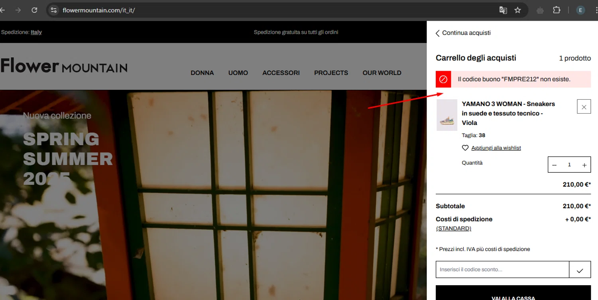
Task: Open the YAMANO 3 WOMAN sneaker thumbnail
Action: point(447,115)
